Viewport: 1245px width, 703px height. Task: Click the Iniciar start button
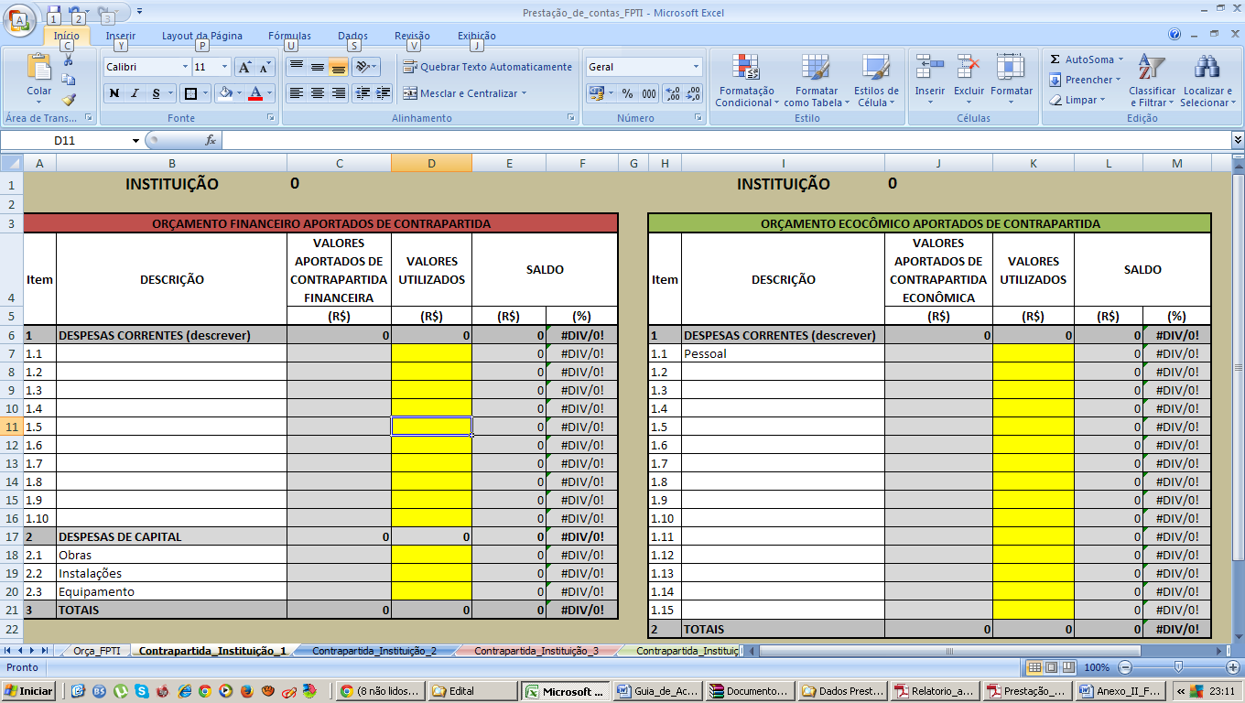pos(29,691)
